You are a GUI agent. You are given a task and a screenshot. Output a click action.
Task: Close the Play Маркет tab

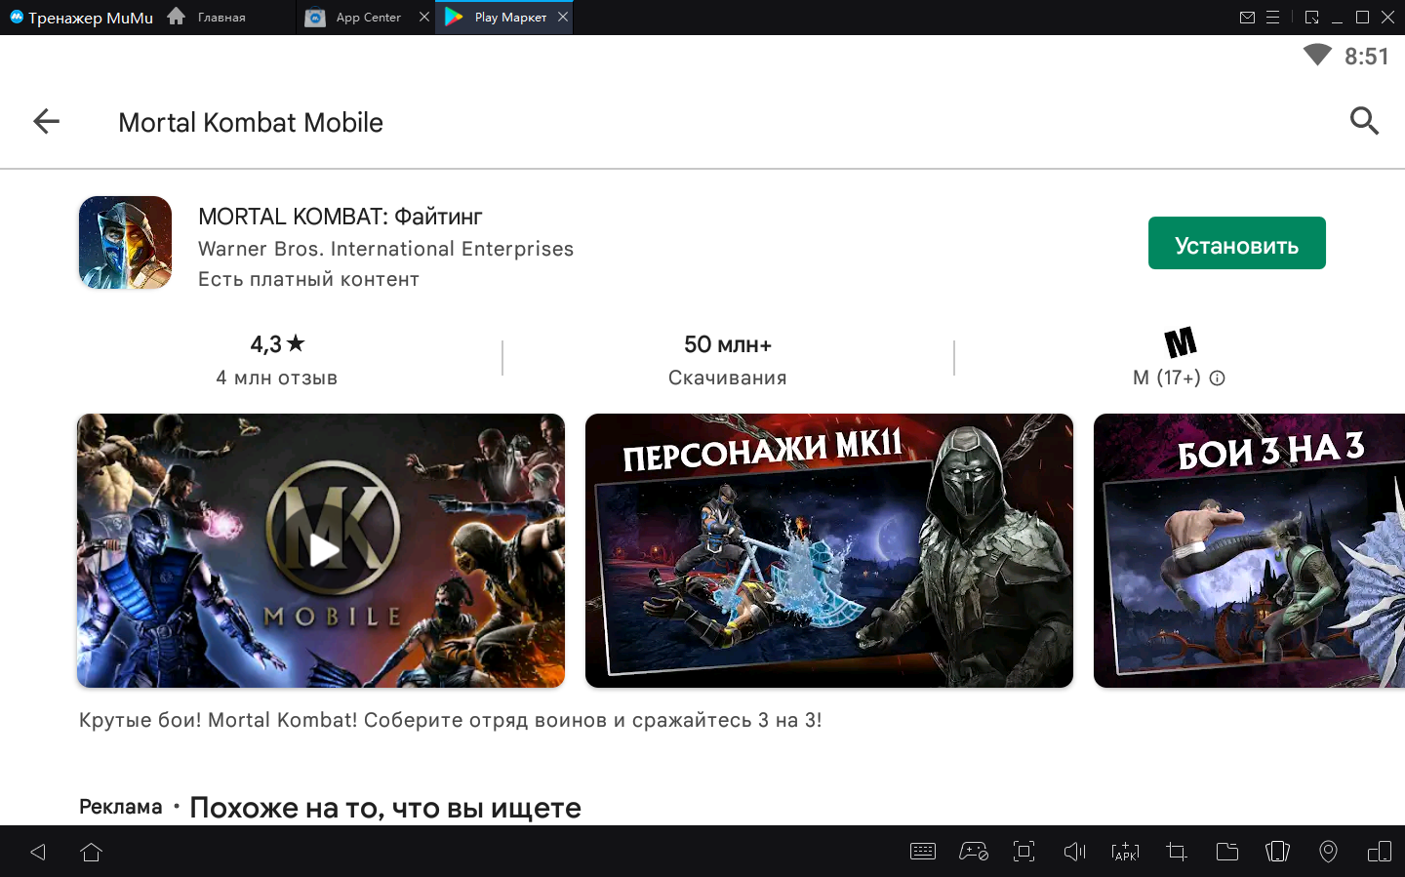point(563,17)
